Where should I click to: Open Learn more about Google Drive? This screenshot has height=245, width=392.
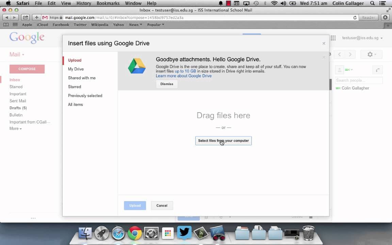click(183, 76)
